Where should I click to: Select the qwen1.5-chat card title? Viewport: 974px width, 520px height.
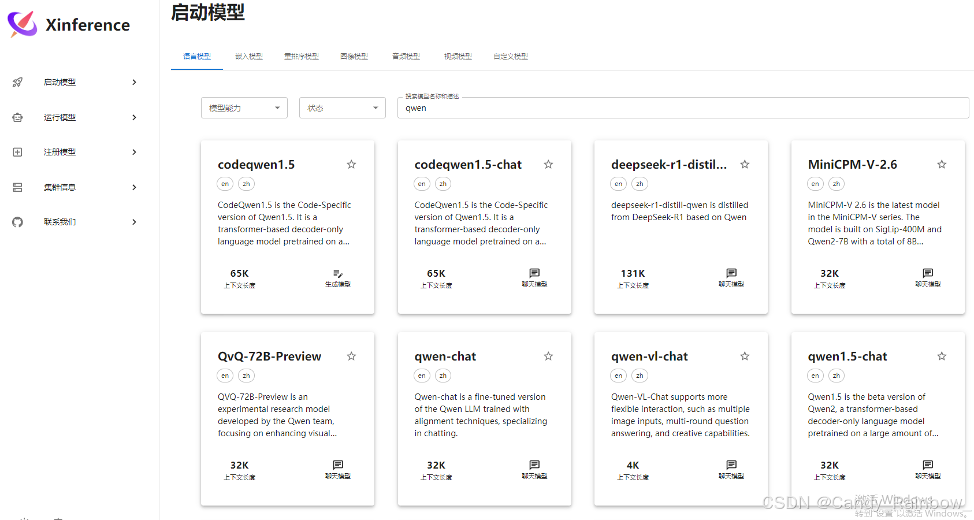(847, 356)
